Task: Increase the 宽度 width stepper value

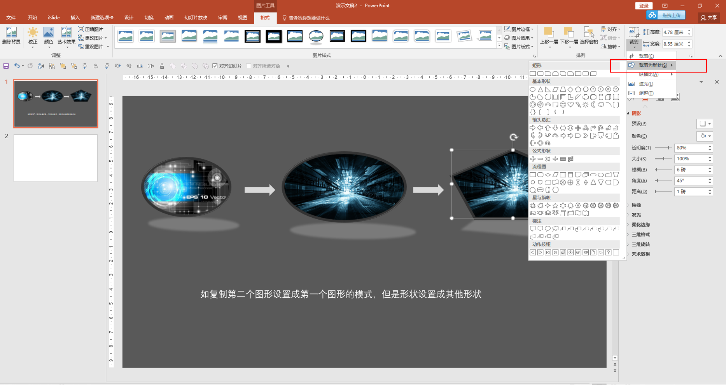Action: point(689,42)
